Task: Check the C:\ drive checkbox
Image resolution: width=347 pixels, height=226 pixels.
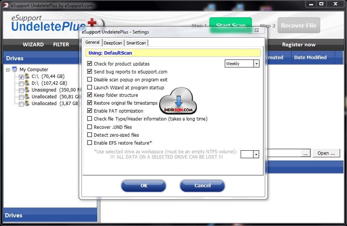Action: [x=21, y=77]
